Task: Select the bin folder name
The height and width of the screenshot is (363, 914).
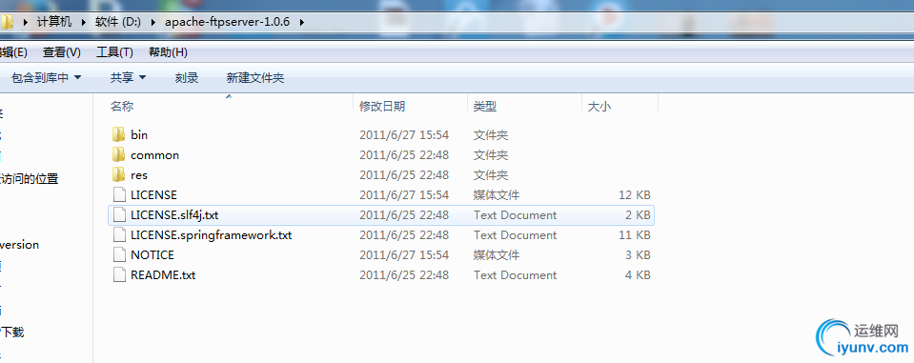Action: (139, 135)
